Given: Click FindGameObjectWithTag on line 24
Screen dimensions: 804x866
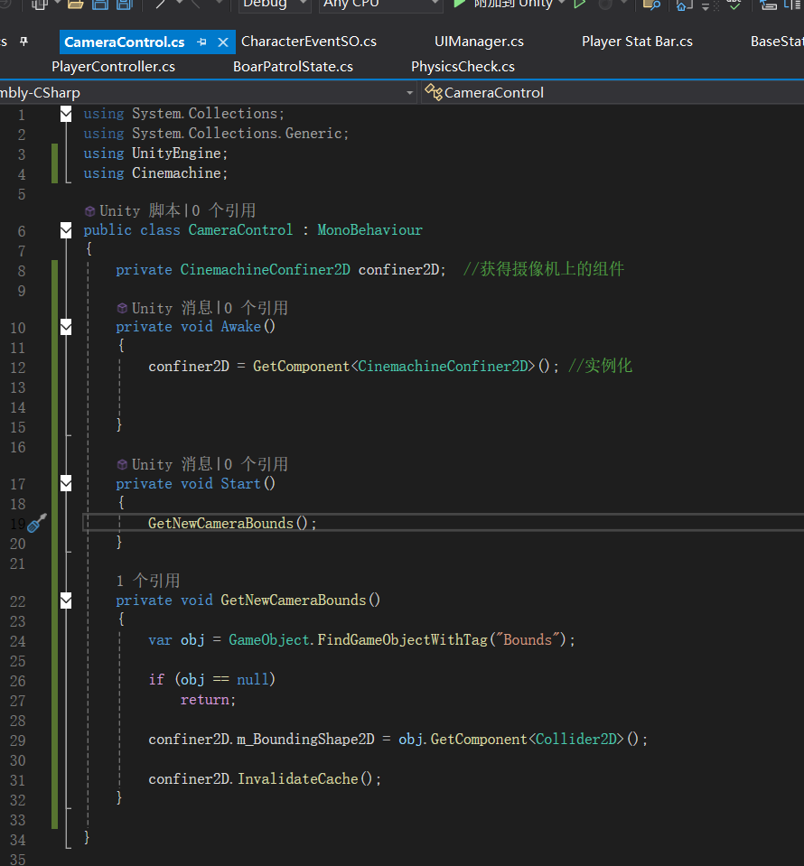Looking at the screenshot, I should pyautogui.click(x=402, y=639).
